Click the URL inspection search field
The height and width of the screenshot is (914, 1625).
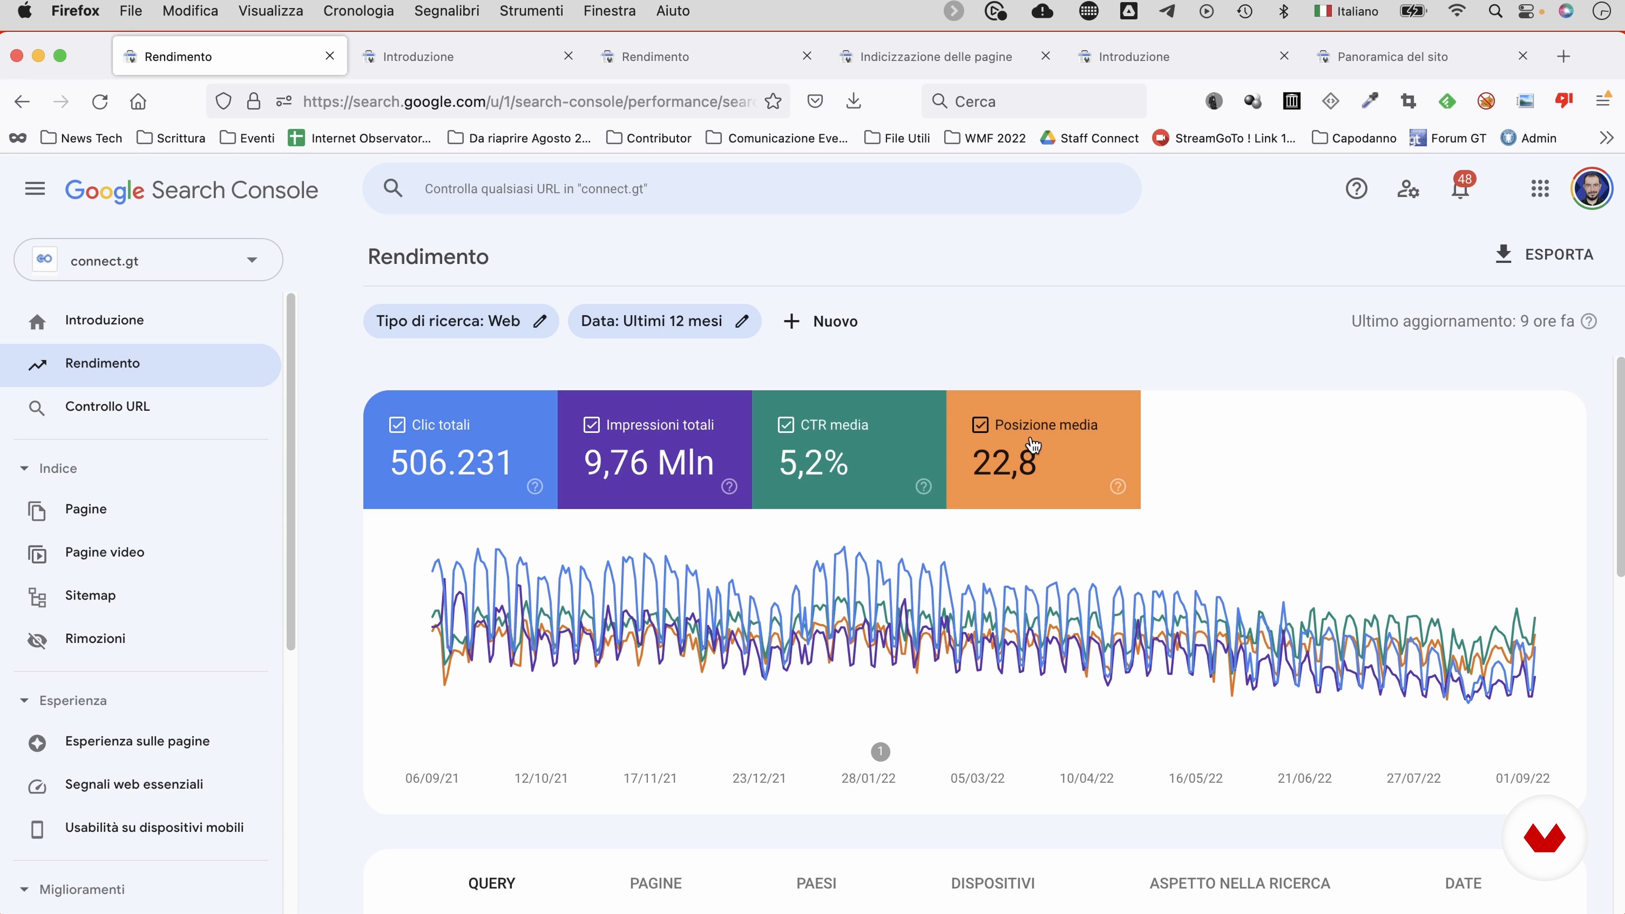click(752, 189)
